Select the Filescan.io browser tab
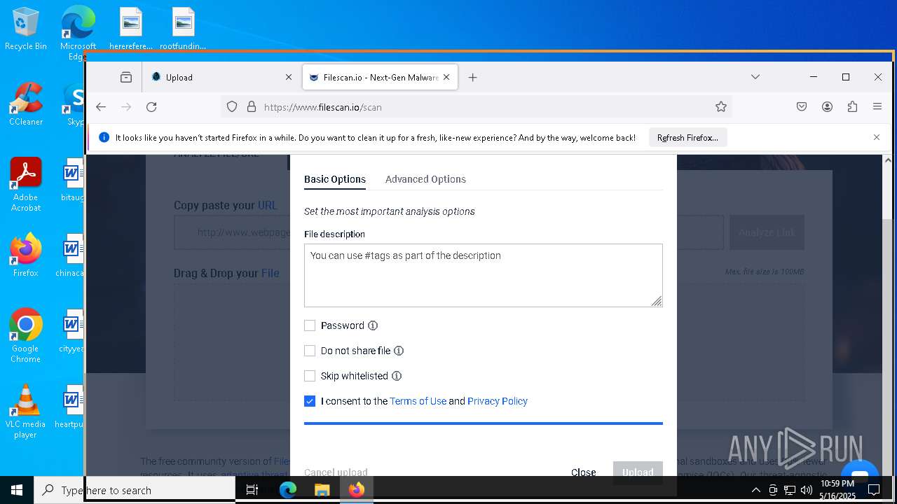 [380, 78]
